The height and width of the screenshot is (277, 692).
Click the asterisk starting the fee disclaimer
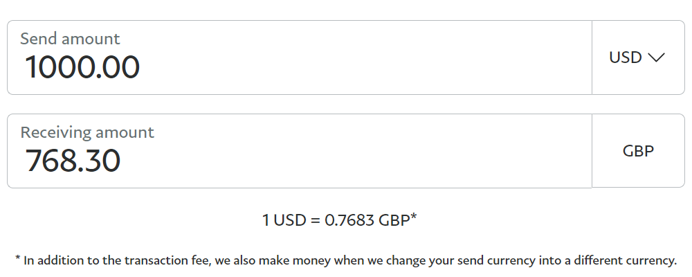tap(17, 259)
